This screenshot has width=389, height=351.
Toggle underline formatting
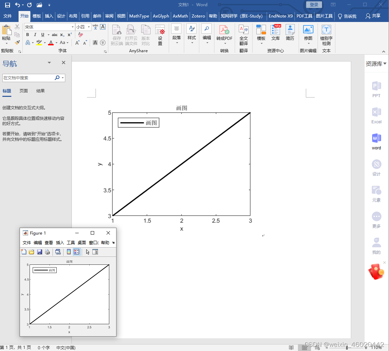pyautogui.click(x=42, y=35)
